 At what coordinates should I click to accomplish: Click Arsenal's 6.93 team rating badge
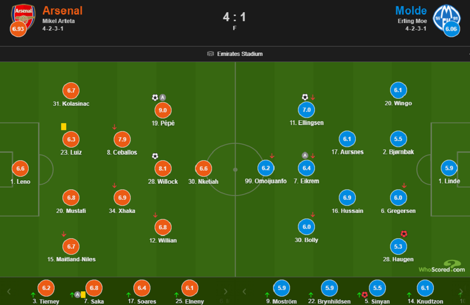tap(18, 29)
